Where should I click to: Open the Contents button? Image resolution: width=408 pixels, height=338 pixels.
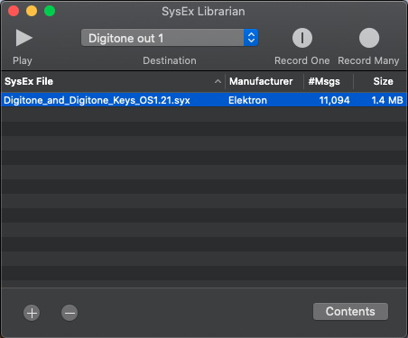(350, 312)
